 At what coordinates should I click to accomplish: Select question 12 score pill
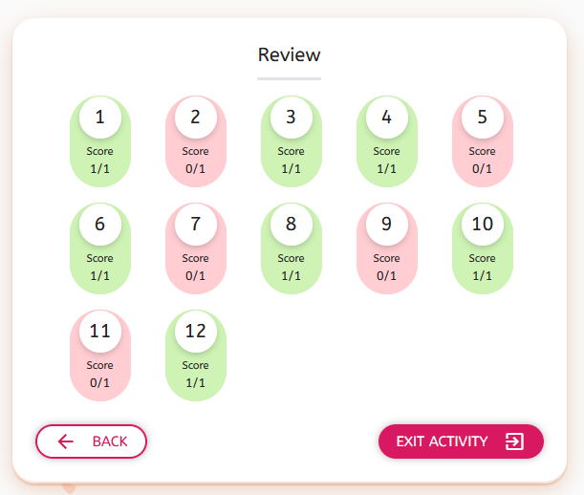pos(196,357)
